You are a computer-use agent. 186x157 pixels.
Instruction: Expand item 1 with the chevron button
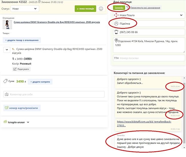[7, 50]
